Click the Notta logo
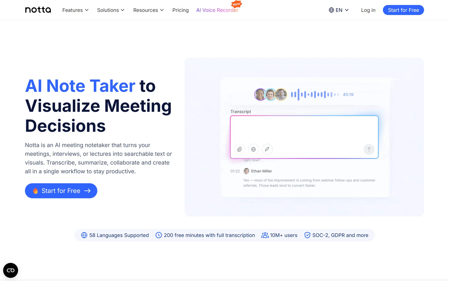 (38, 10)
